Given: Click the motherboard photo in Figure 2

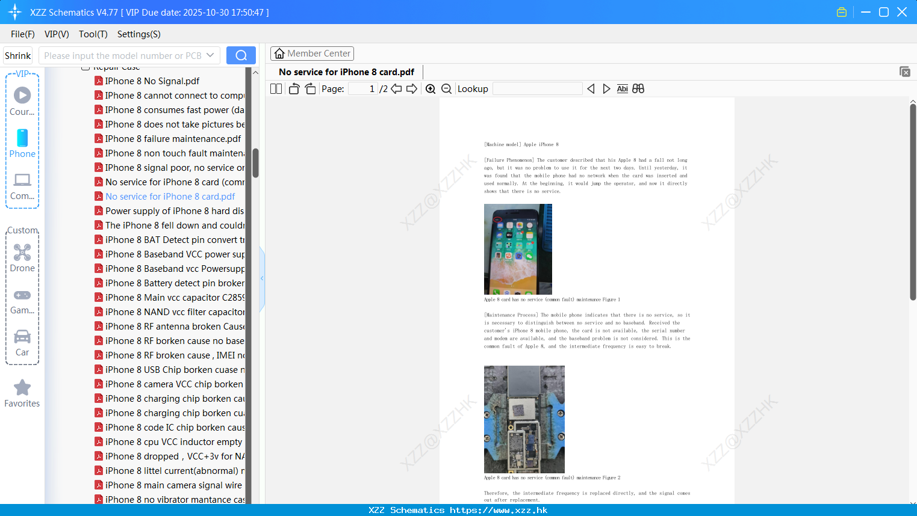Looking at the screenshot, I should point(524,419).
